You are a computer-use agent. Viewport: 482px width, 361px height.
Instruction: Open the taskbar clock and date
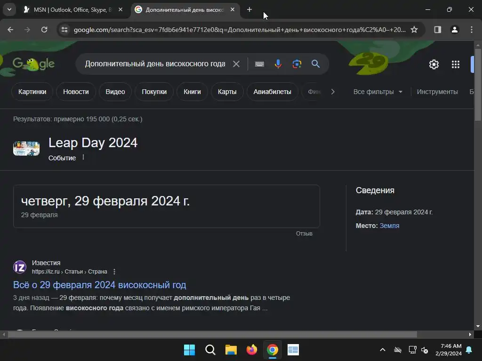(449, 350)
